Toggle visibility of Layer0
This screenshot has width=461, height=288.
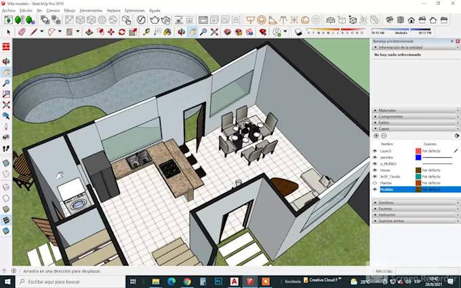[375, 150]
